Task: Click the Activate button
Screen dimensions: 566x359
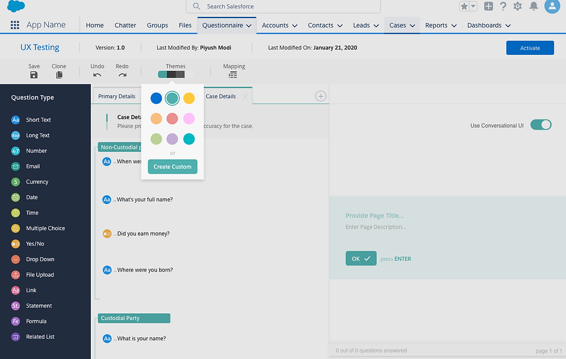Action: click(530, 48)
